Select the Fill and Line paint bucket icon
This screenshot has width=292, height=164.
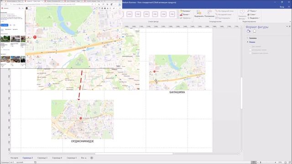248,31
